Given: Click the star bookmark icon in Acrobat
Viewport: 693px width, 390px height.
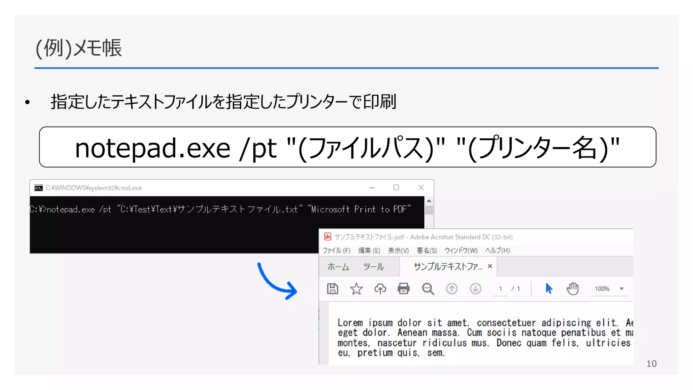Looking at the screenshot, I should [x=356, y=289].
